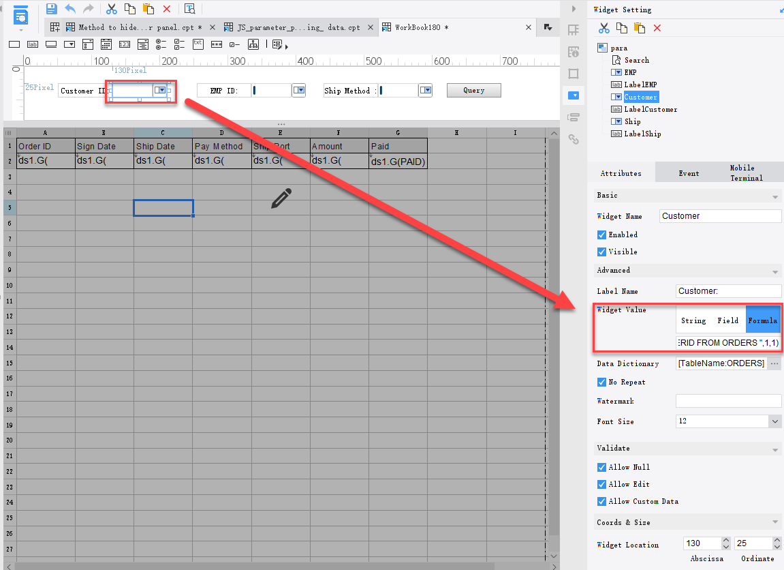Select the Label widget tool in the toolbar
784x570 pixels.
click(x=32, y=44)
